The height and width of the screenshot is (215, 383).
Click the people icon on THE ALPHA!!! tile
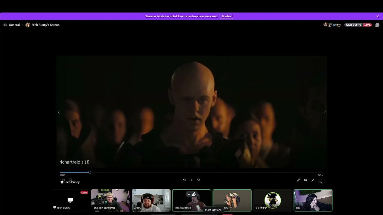[194, 194]
